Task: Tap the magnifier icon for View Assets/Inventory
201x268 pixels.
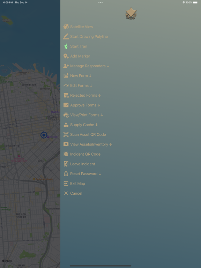Action: [66, 144]
